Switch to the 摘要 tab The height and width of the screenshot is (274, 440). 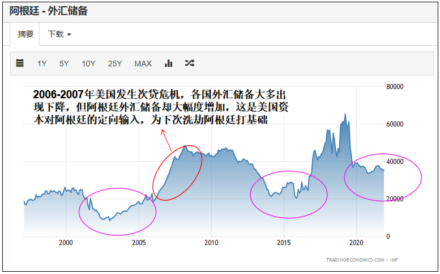pos(25,34)
